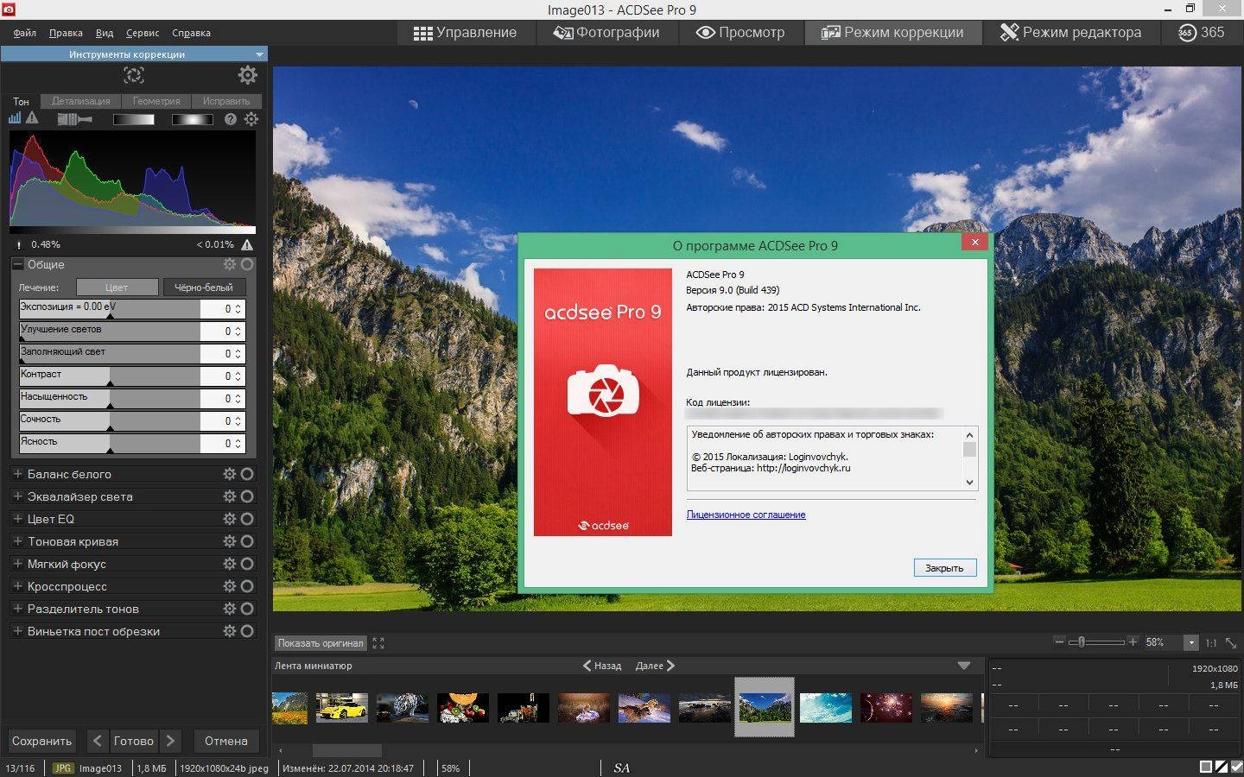This screenshot has width=1244, height=777.
Task: Expand the Цвет EQ section
Action: pos(17,518)
